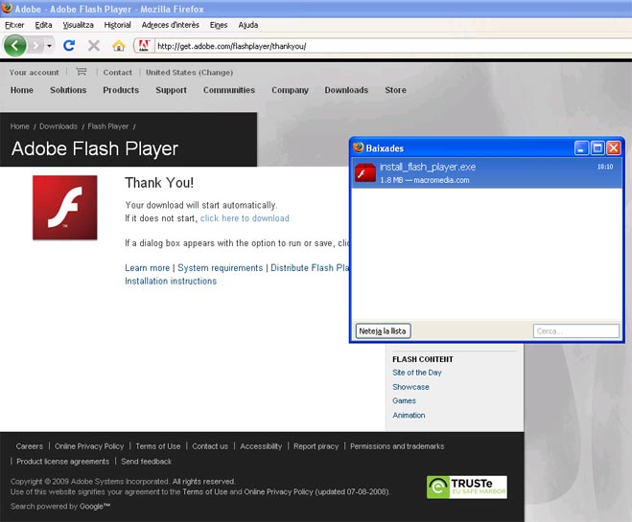This screenshot has height=522, width=632.
Task: Click the Home breadcrumb link
Action: pyautogui.click(x=20, y=126)
